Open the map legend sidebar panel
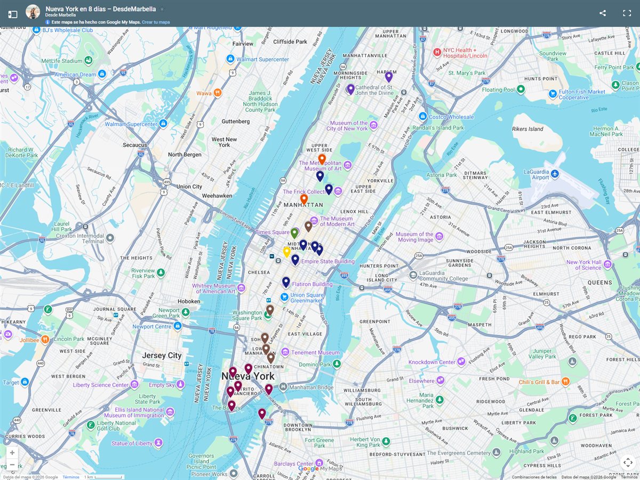 [x=13, y=14]
